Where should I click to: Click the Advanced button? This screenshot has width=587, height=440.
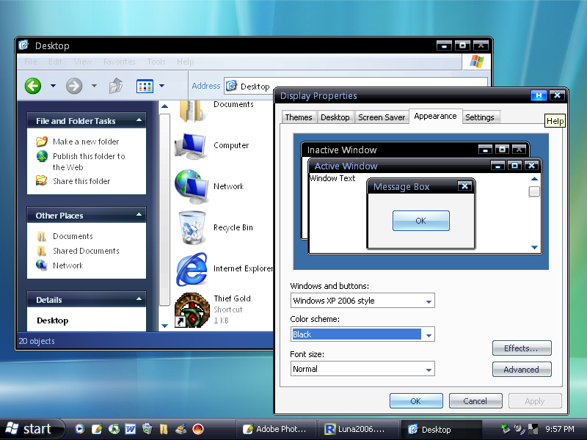522,370
